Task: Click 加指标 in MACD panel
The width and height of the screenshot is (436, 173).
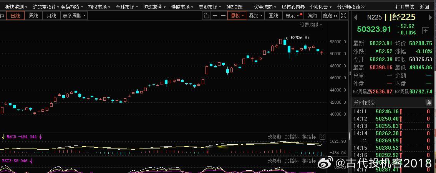Action: tap(292, 137)
